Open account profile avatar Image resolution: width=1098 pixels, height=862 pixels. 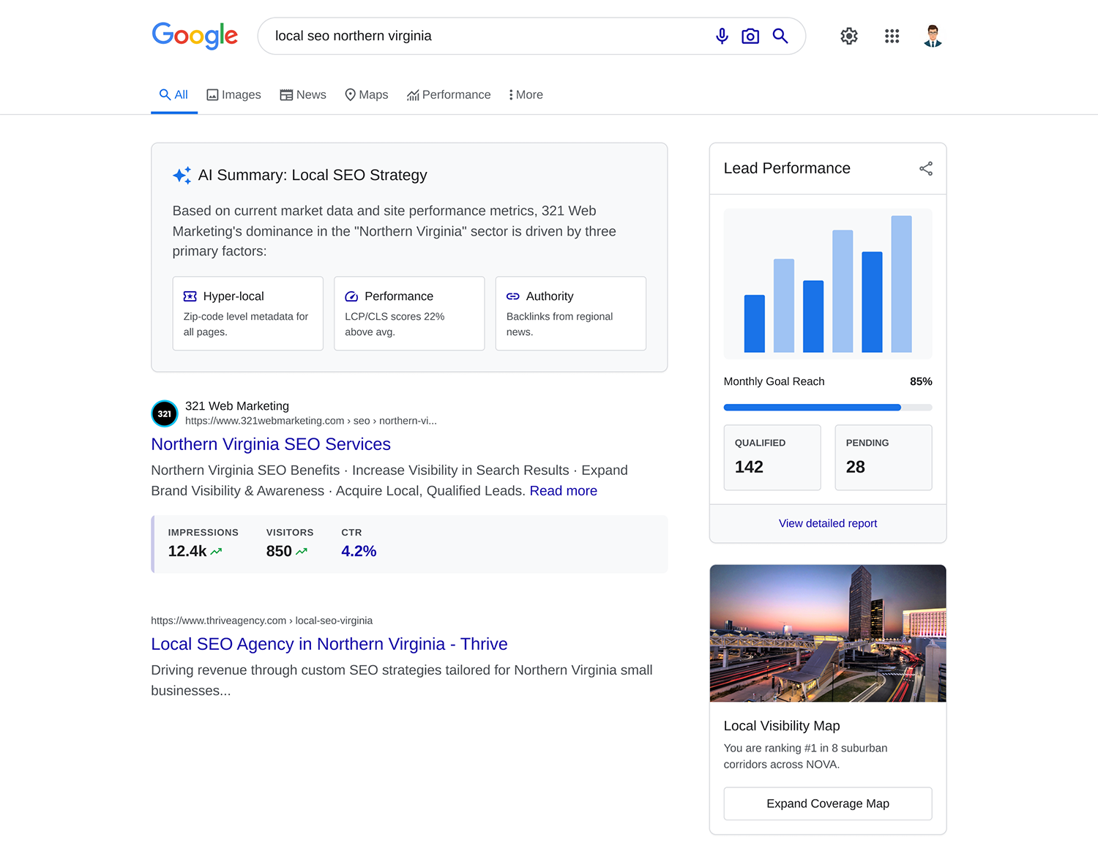(933, 36)
